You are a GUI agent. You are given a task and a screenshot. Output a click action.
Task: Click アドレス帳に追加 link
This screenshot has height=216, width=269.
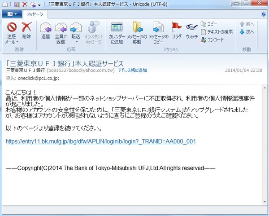click(x=132, y=71)
